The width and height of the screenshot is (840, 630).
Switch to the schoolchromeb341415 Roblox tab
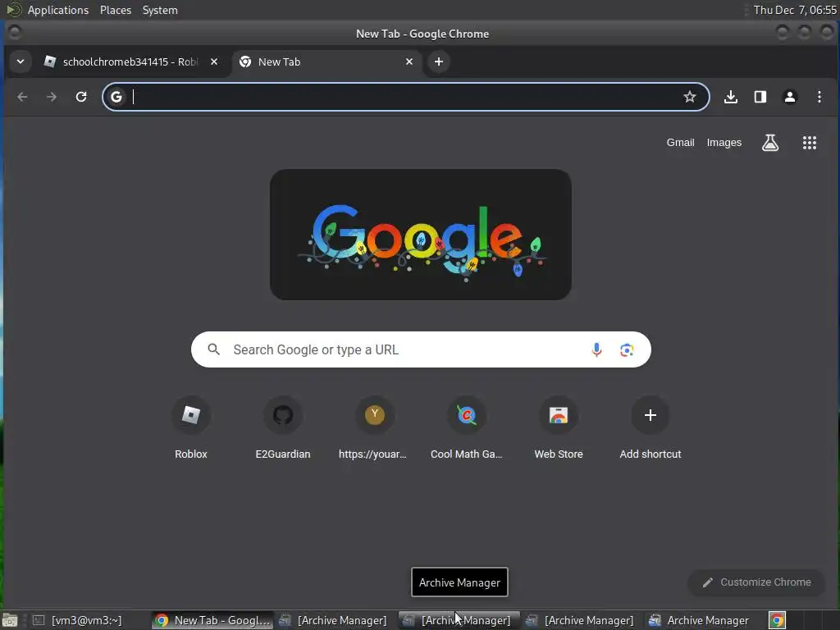pos(131,62)
